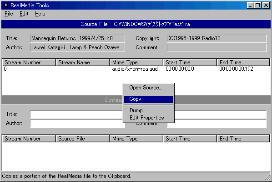The height and width of the screenshot is (182, 272).
Task: Click the source Title field
Action: point(77,38)
